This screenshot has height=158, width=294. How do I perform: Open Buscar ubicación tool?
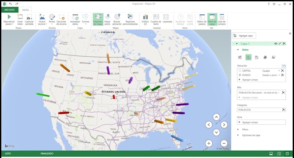point(117,19)
